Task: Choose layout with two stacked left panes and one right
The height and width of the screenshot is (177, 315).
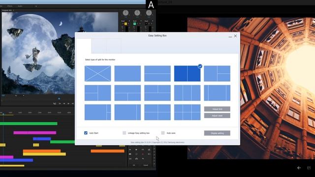Action: tap(97, 93)
